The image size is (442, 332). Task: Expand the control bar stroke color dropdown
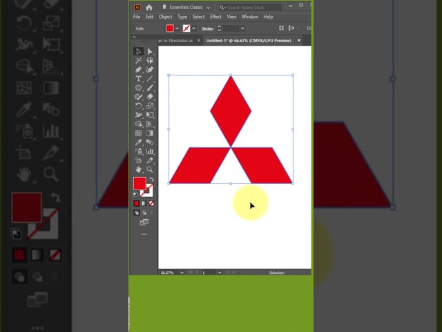193,28
